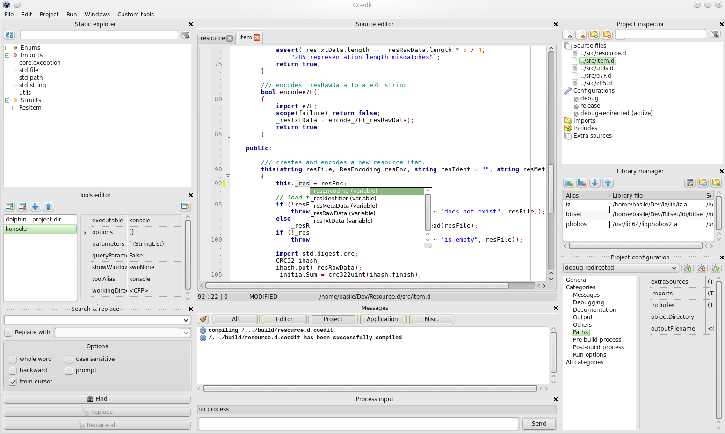Open the Custom tools menu
725x434 pixels.
(136, 14)
